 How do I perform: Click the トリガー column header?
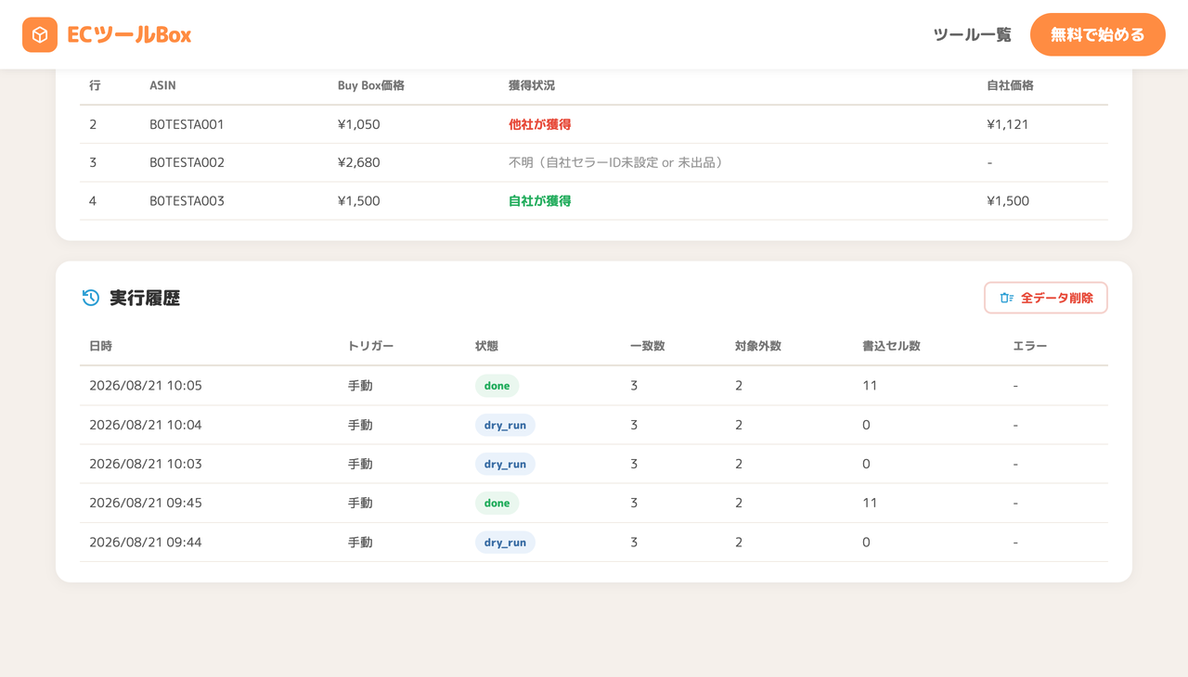[x=370, y=346]
